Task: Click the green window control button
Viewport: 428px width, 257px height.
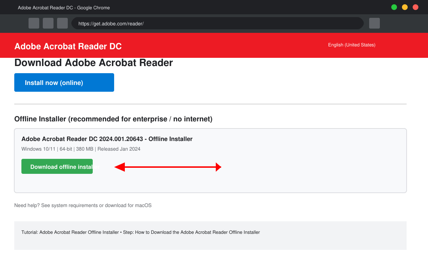Action: point(394,7)
